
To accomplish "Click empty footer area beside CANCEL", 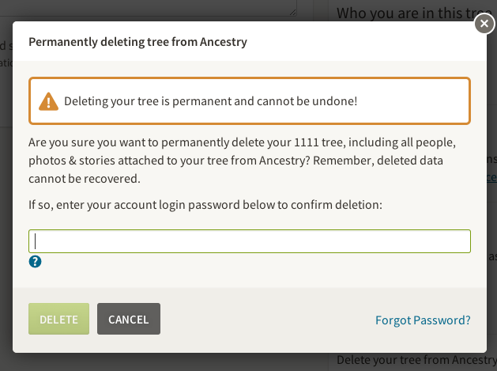I will coord(266,320).
